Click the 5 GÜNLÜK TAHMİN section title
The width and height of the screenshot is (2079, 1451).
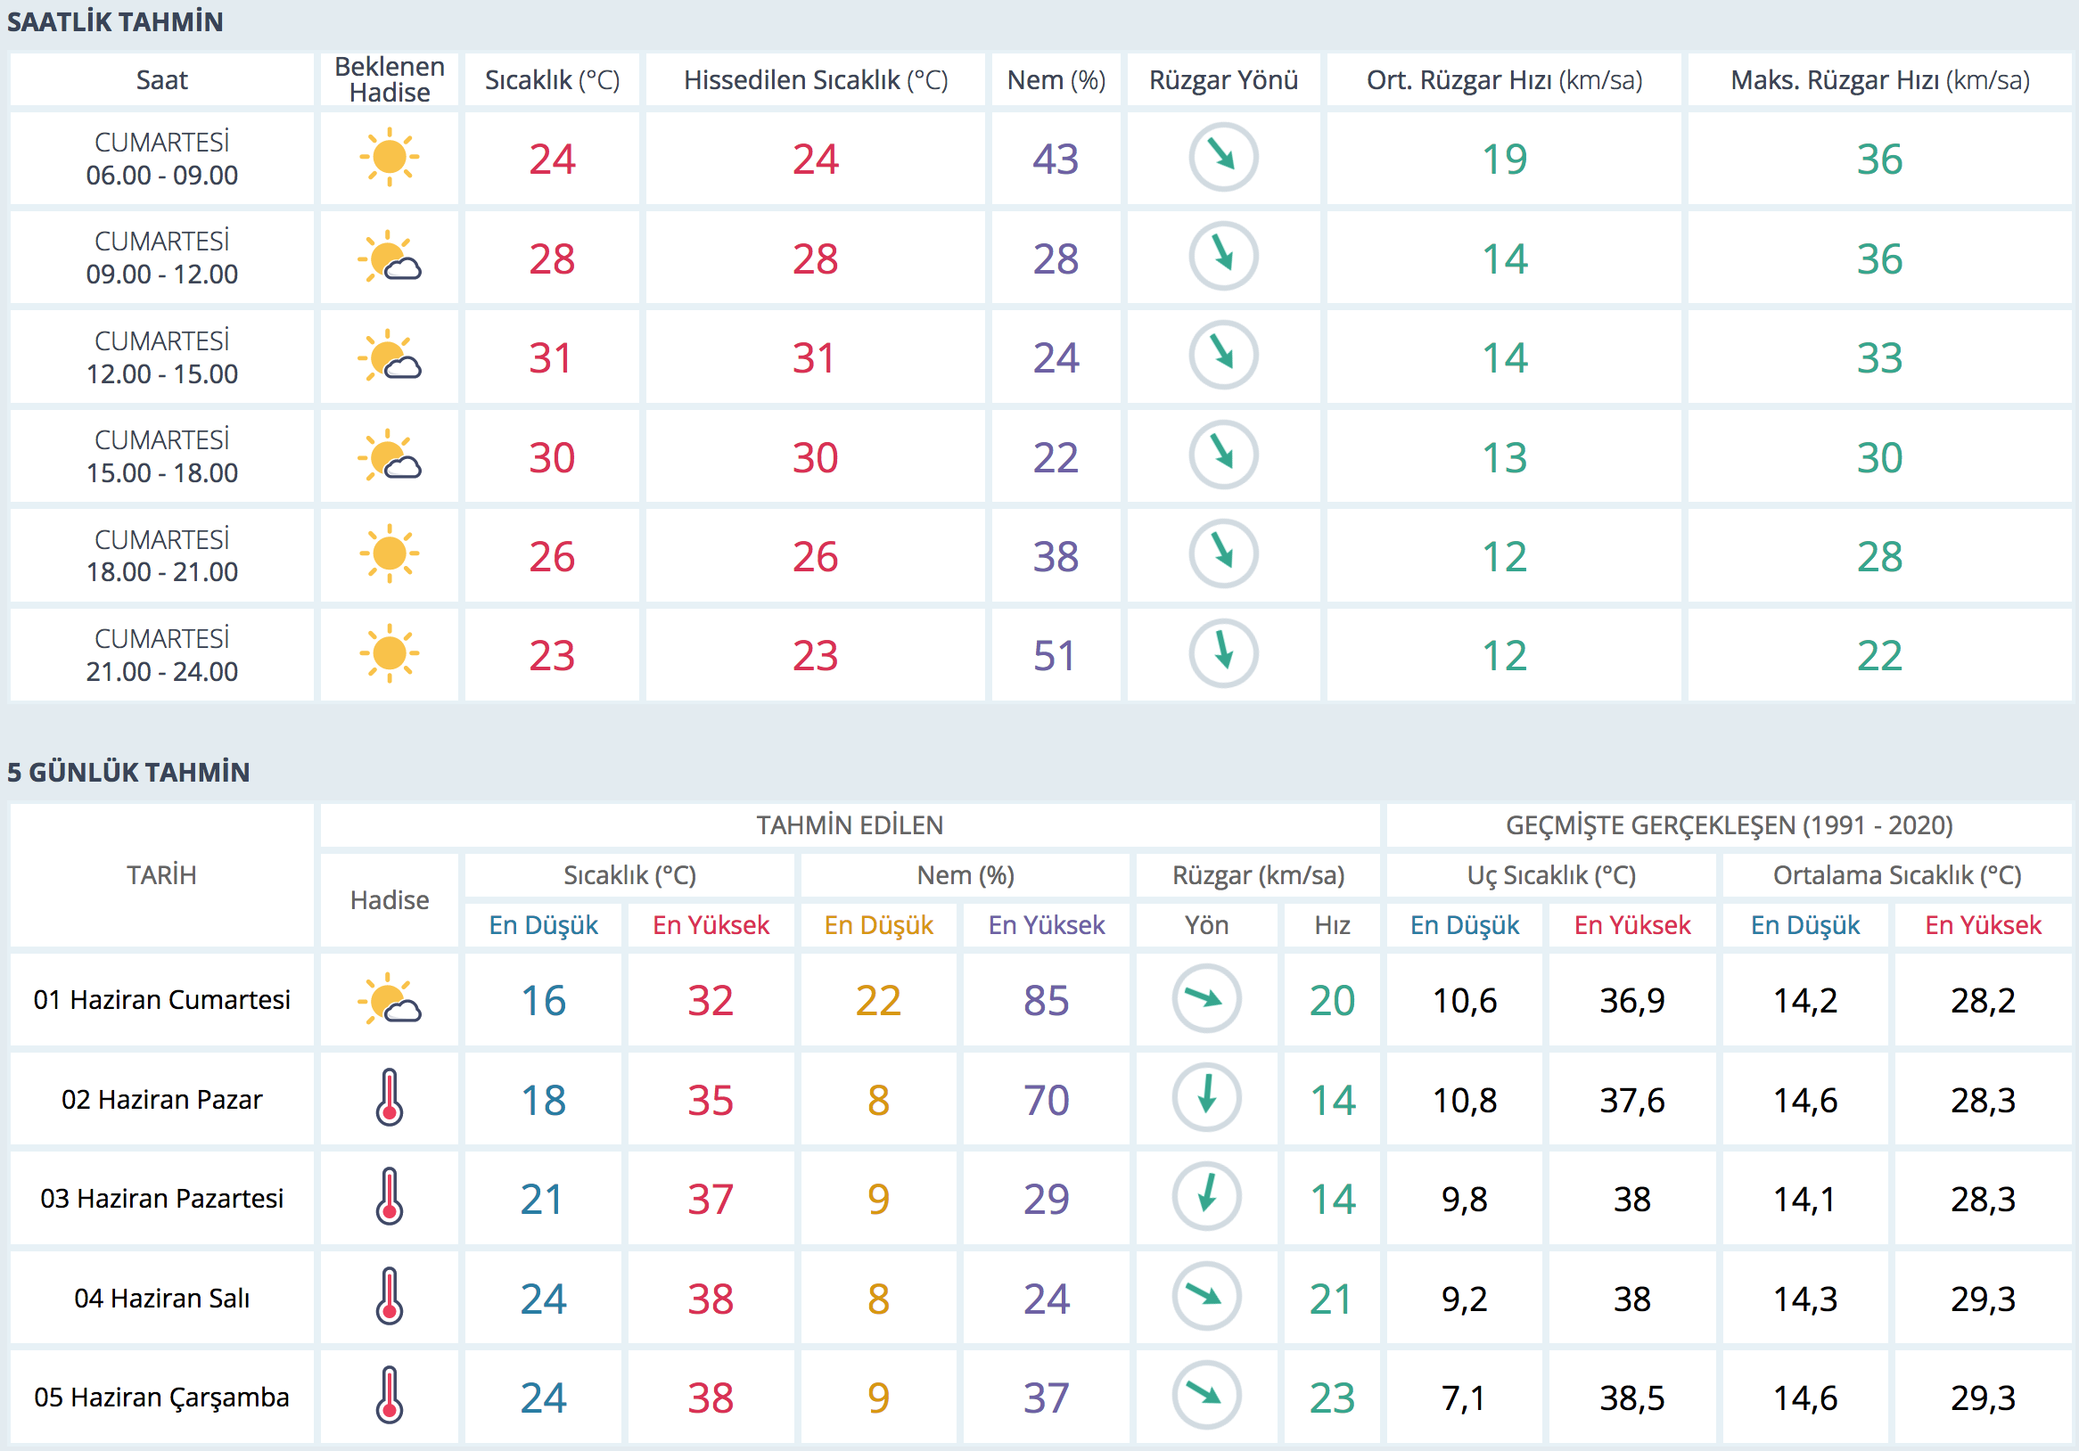[128, 772]
